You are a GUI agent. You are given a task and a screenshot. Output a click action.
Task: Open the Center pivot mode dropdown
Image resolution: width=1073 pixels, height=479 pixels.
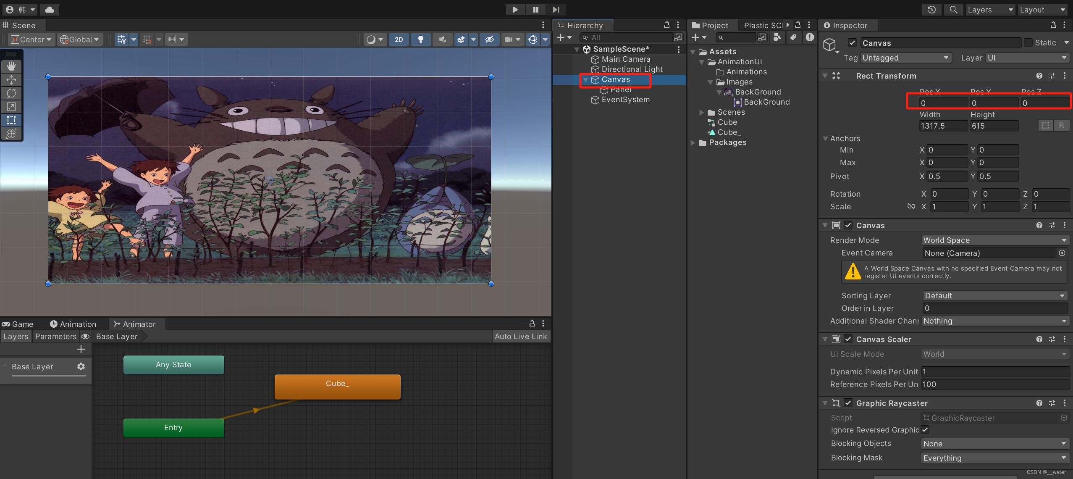click(31, 39)
